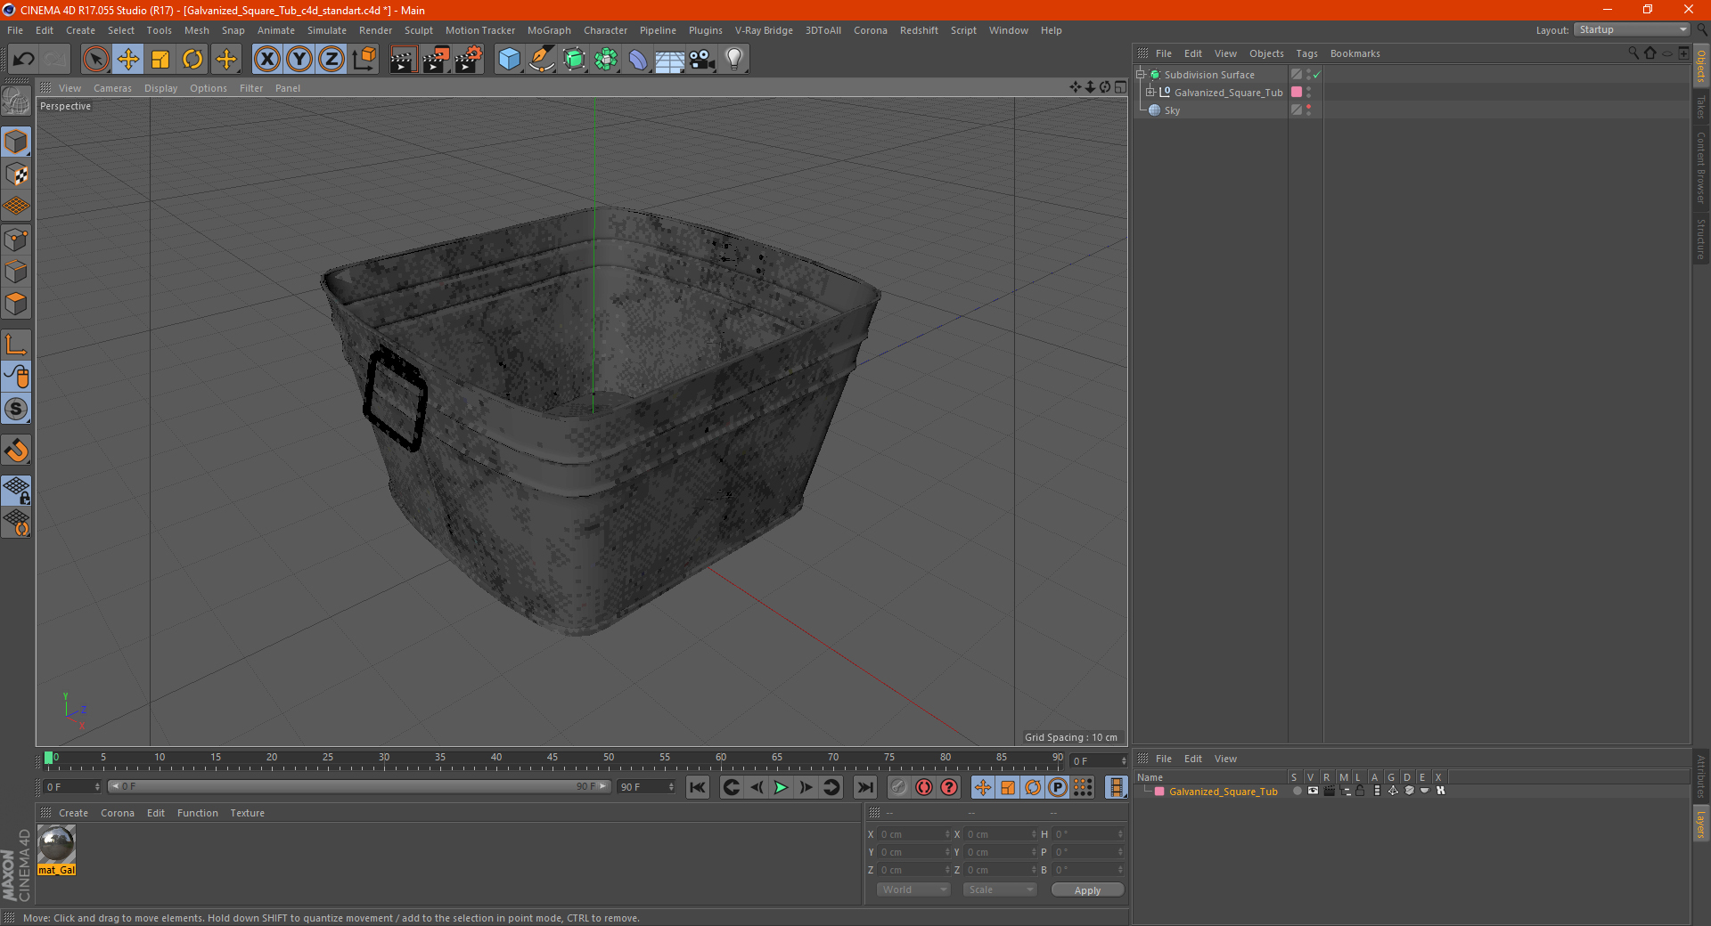Open Edit Render Settings icon
The width and height of the screenshot is (1711, 926).
[x=469, y=60]
